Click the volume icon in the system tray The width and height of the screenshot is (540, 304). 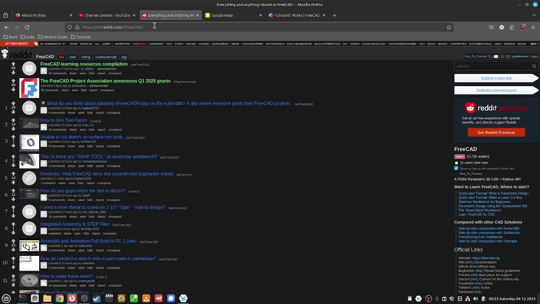tap(475, 299)
